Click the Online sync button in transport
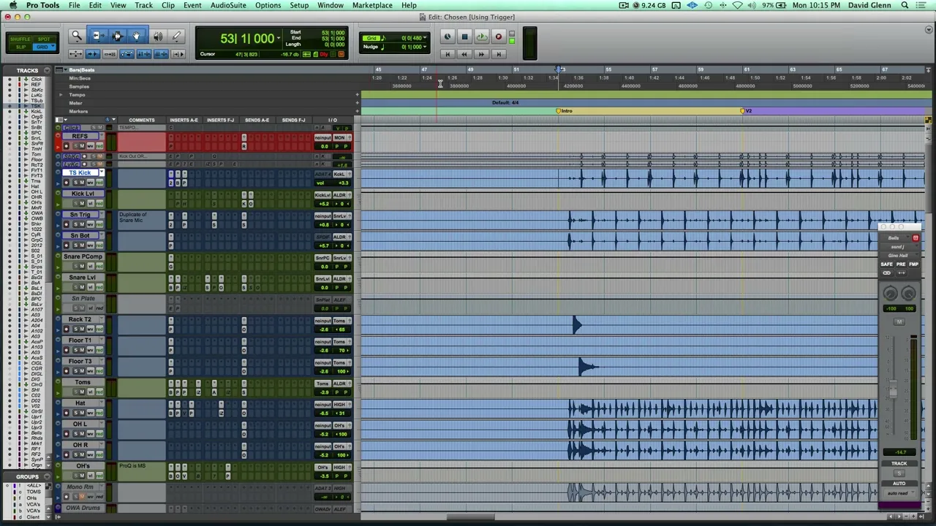 coord(447,37)
